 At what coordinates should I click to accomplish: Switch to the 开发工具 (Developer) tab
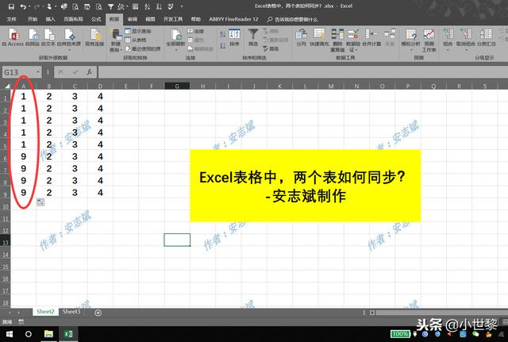(x=173, y=19)
